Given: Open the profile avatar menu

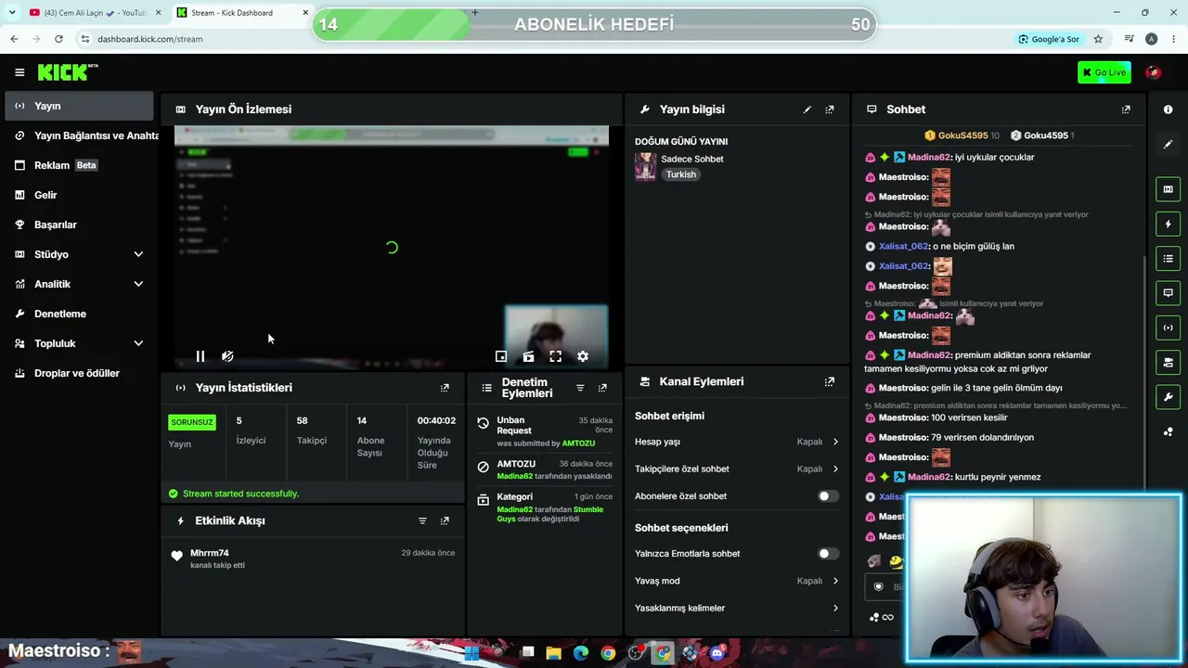Looking at the screenshot, I should coord(1154,72).
